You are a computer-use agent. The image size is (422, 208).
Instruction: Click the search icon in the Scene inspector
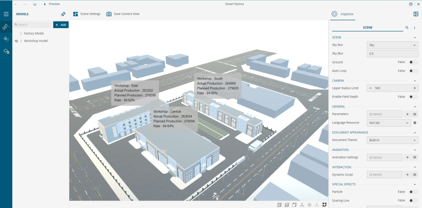407,28
